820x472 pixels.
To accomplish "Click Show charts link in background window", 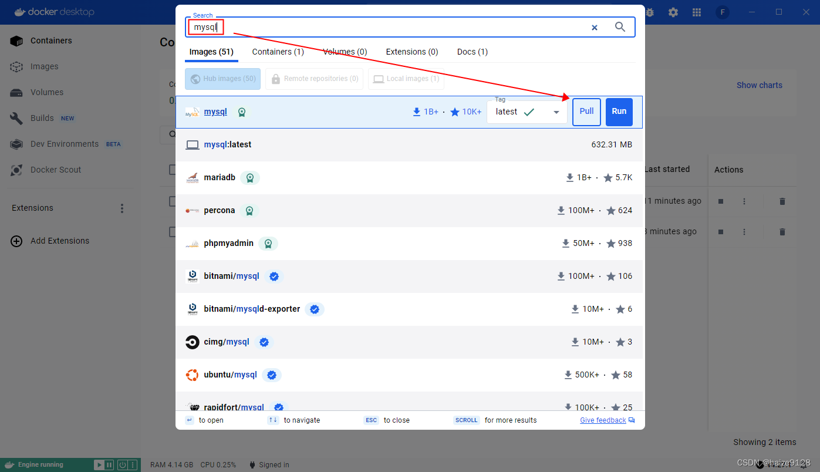I will click(x=760, y=85).
